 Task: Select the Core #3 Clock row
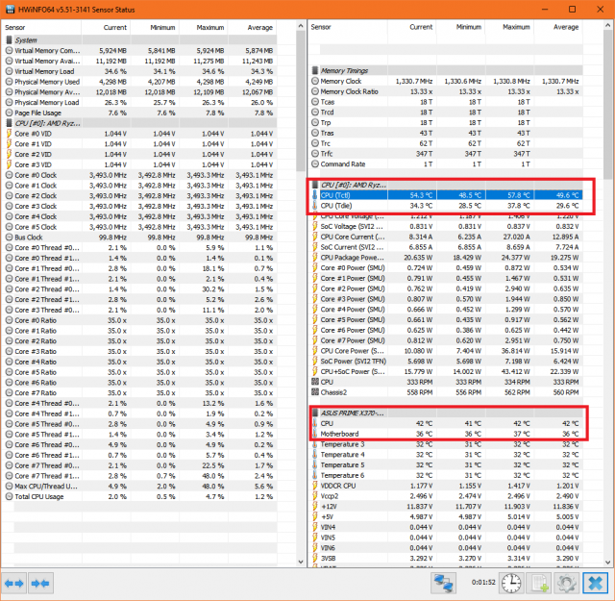pos(141,206)
